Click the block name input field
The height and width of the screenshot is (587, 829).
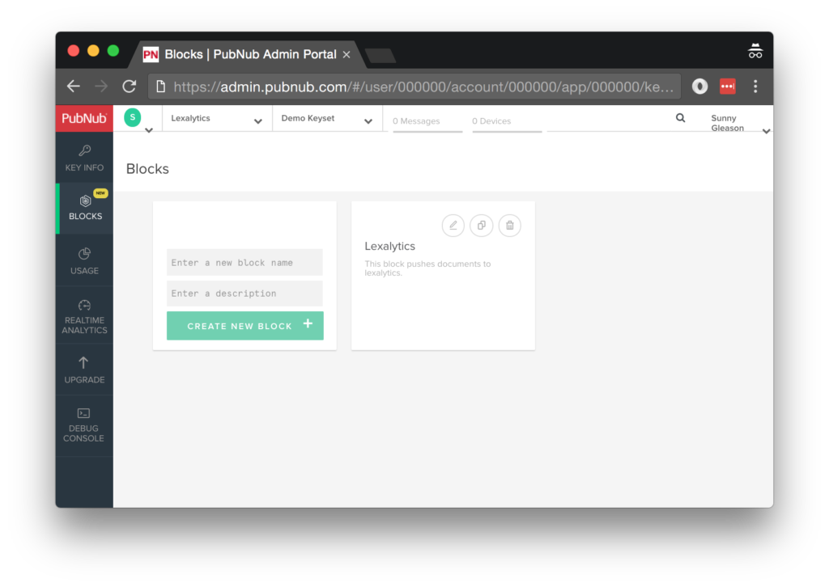[244, 262]
